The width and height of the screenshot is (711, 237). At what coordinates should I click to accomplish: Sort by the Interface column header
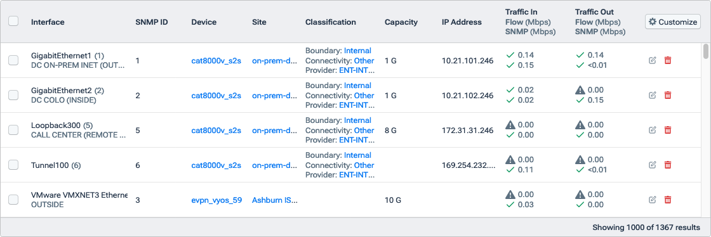(48, 22)
